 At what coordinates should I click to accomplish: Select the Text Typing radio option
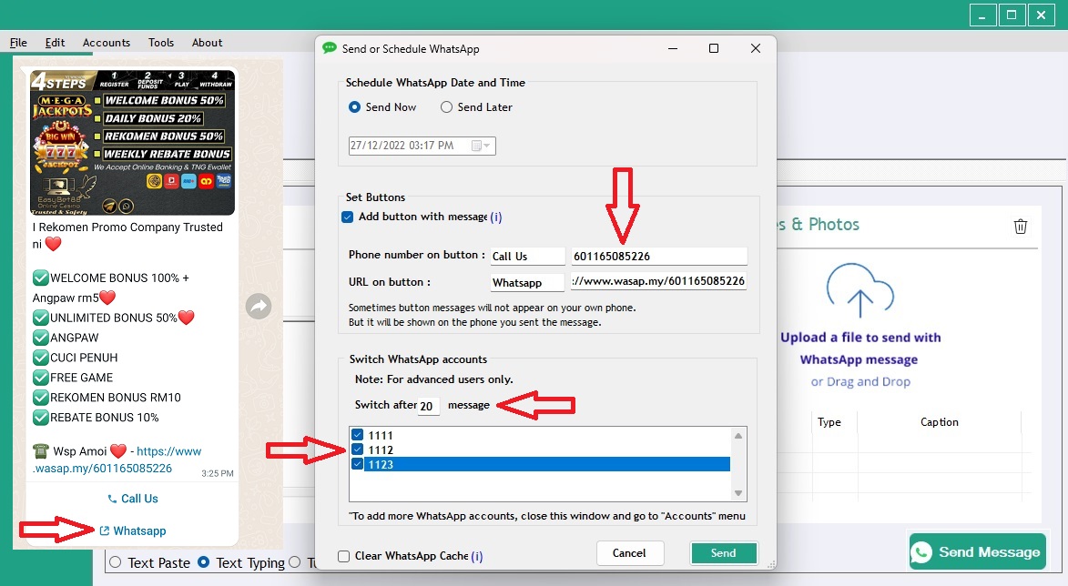click(x=203, y=563)
